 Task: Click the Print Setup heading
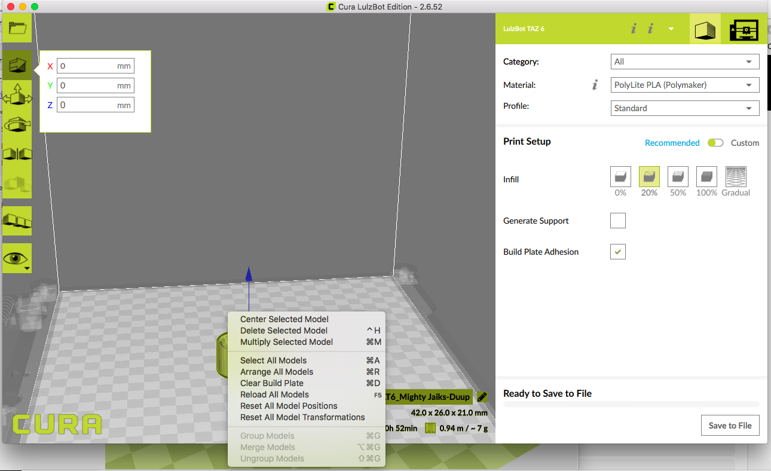click(x=527, y=142)
